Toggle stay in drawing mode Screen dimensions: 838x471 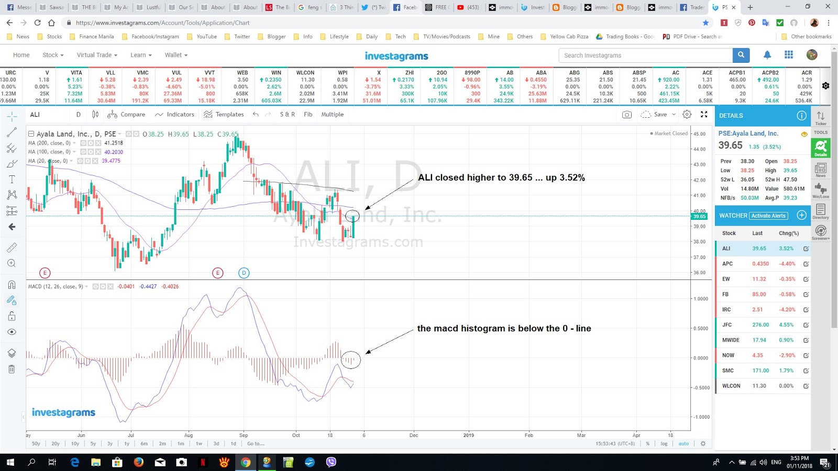(12, 300)
